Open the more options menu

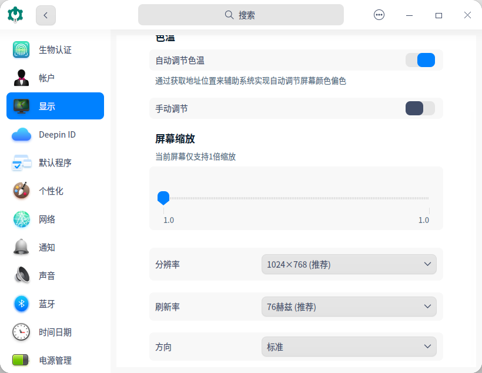[x=379, y=15]
